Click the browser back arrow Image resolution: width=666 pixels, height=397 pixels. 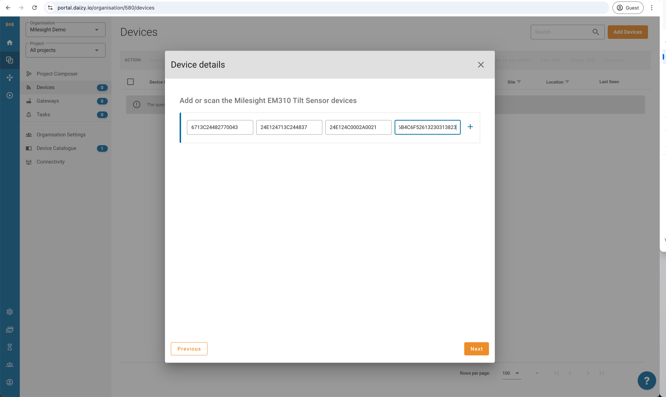pyautogui.click(x=8, y=8)
